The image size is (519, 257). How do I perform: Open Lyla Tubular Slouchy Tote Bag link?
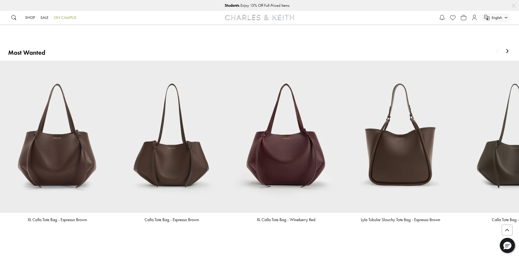[x=400, y=220]
